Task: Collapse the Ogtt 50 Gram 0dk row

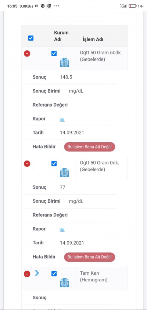Action: point(27,164)
